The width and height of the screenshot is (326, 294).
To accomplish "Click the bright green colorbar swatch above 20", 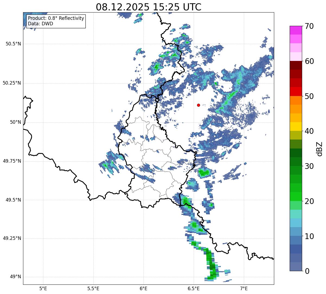I will 296,197.
